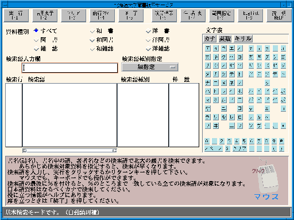Click the サ key in the character table
This screenshot has height=220, width=294.
pos(208,65)
